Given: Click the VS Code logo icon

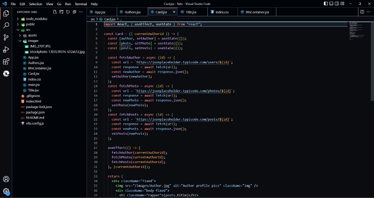Looking at the screenshot, I should coord(4,4).
